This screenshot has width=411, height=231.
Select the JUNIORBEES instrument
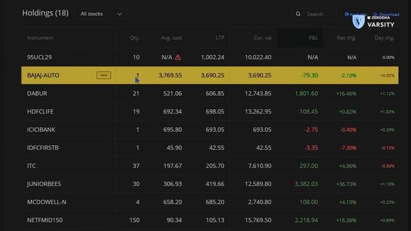(x=44, y=184)
